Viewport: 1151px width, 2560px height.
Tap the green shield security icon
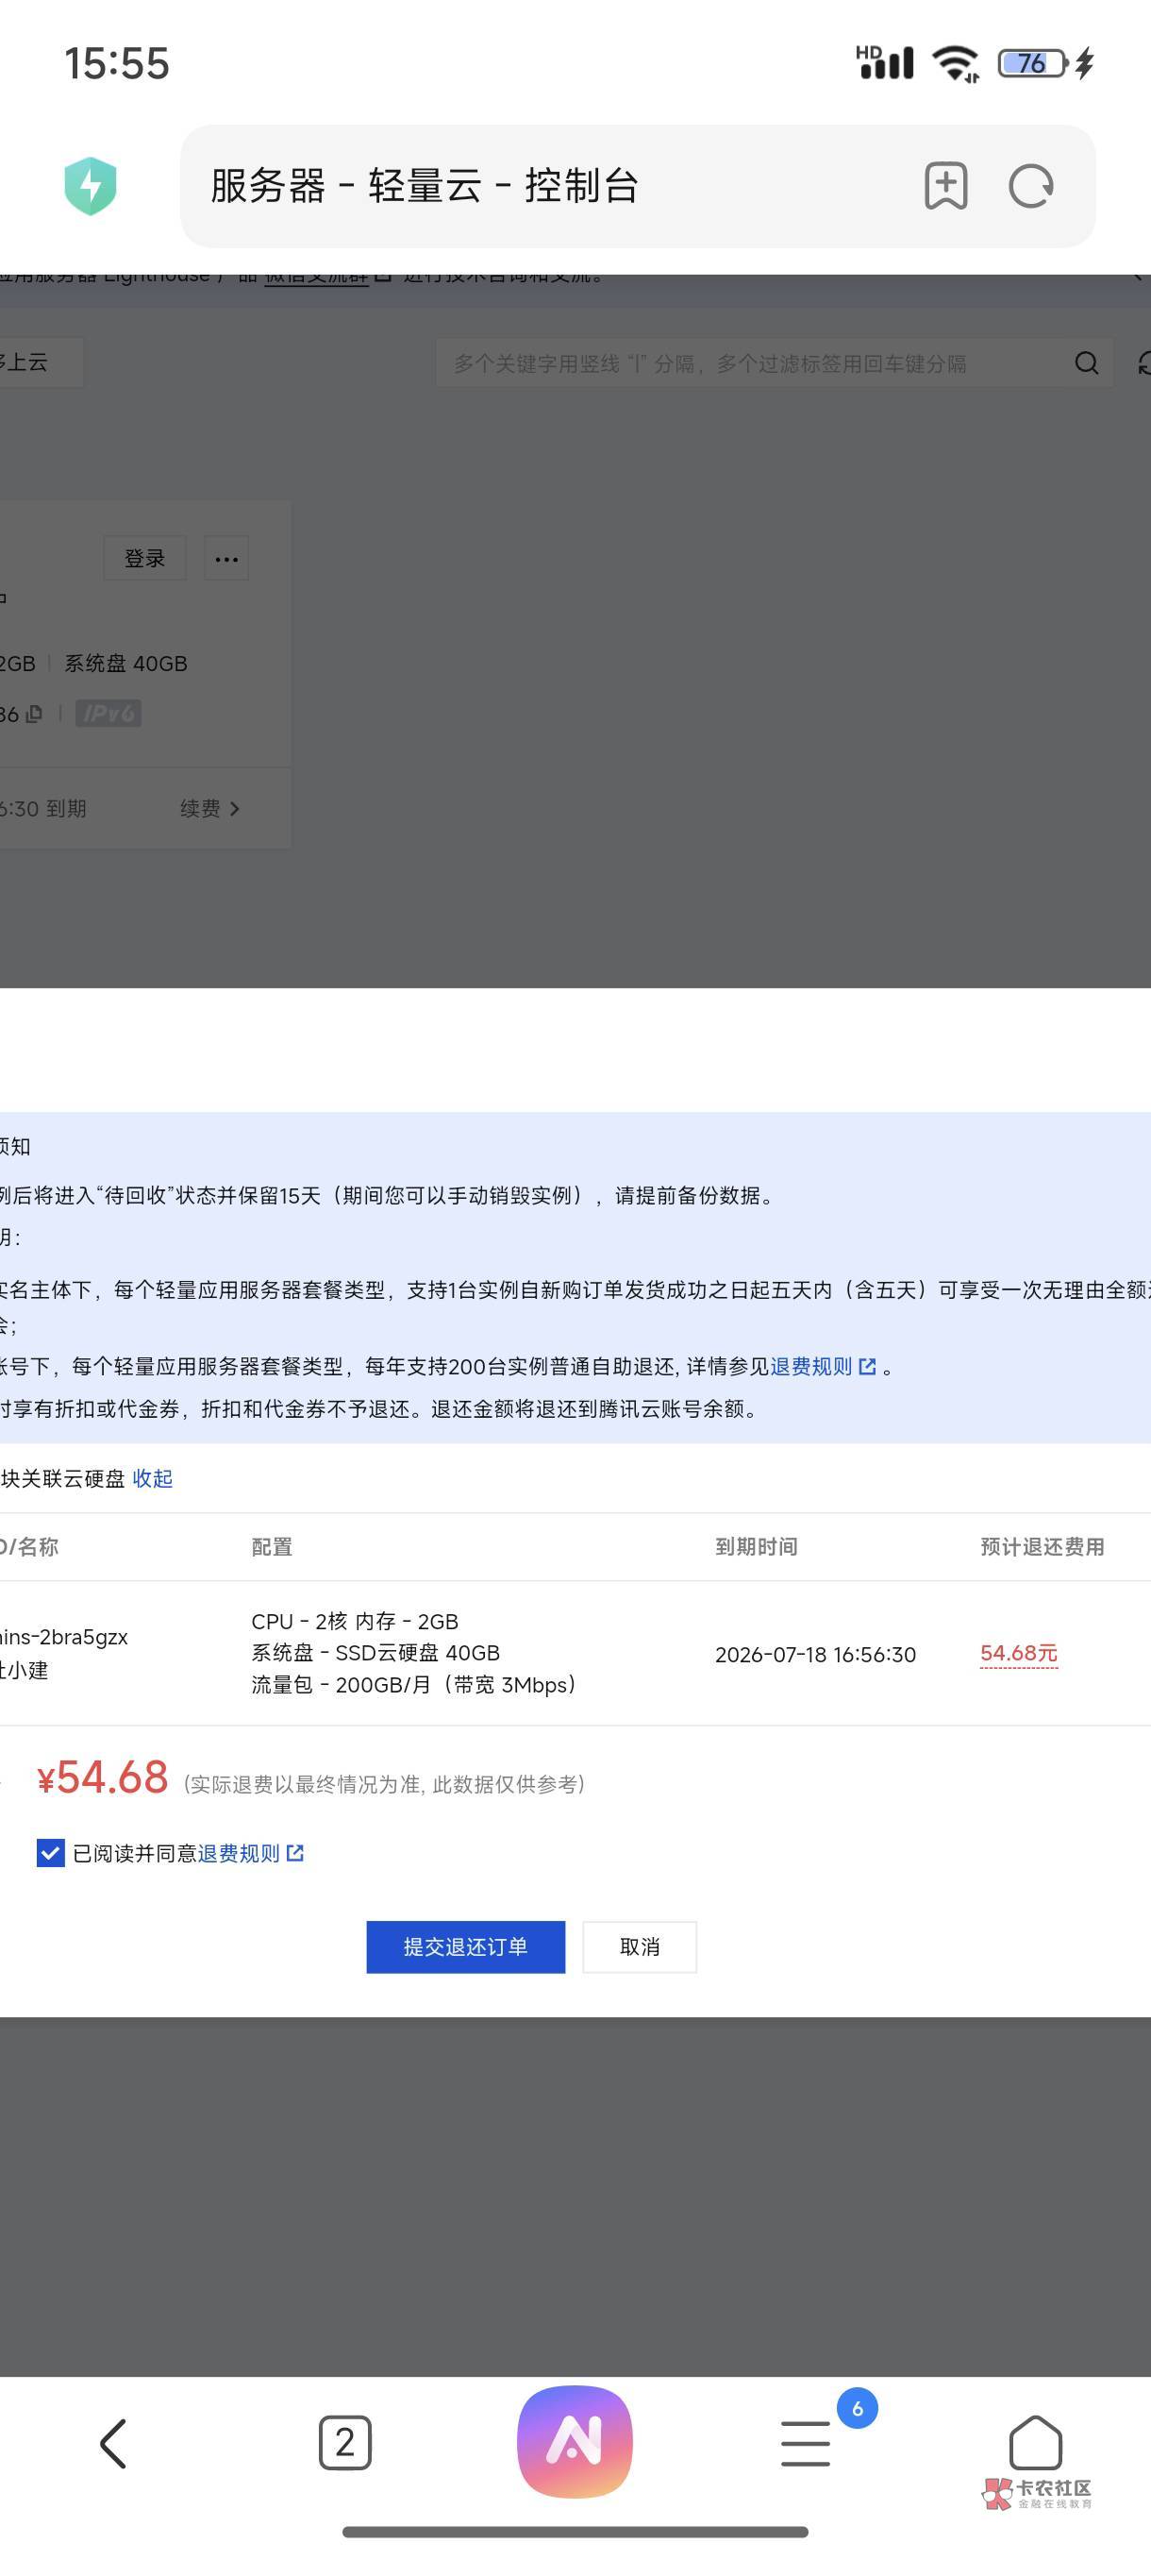click(91, 186)
